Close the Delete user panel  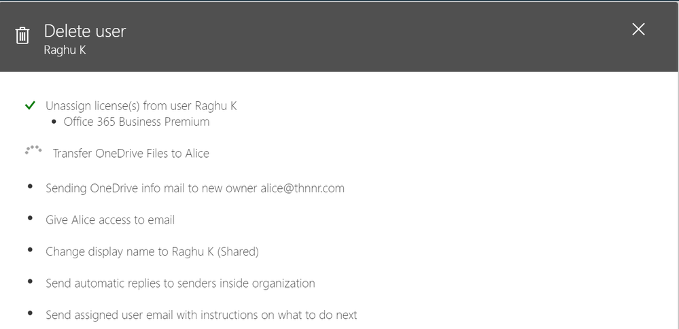(638, 29)
